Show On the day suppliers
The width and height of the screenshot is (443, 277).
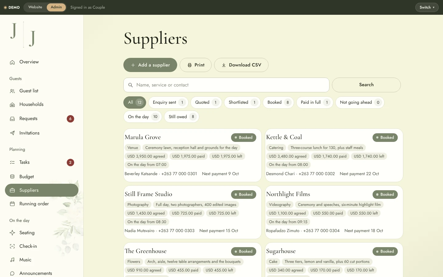pyautogui.click(x=143, y=117)
